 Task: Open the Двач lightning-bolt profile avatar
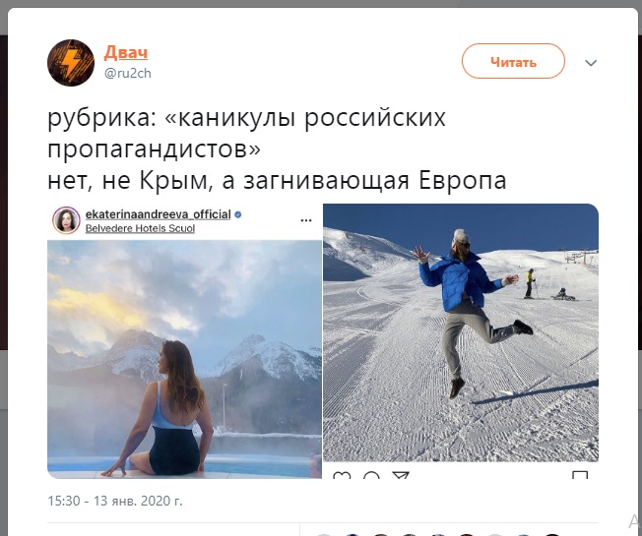pyautogui.click(x=71, y=63)
